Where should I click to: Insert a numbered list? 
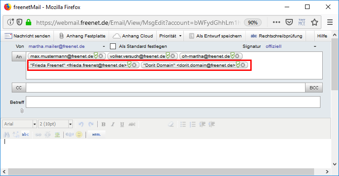point(192,124)
